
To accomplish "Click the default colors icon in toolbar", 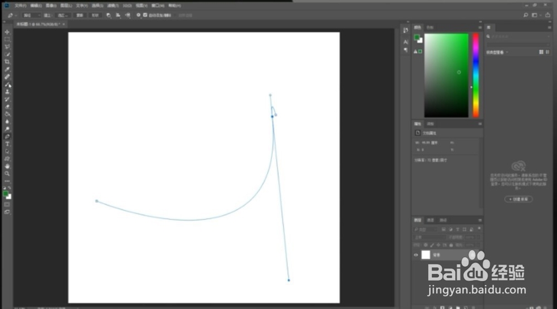I will click(4, 188).
